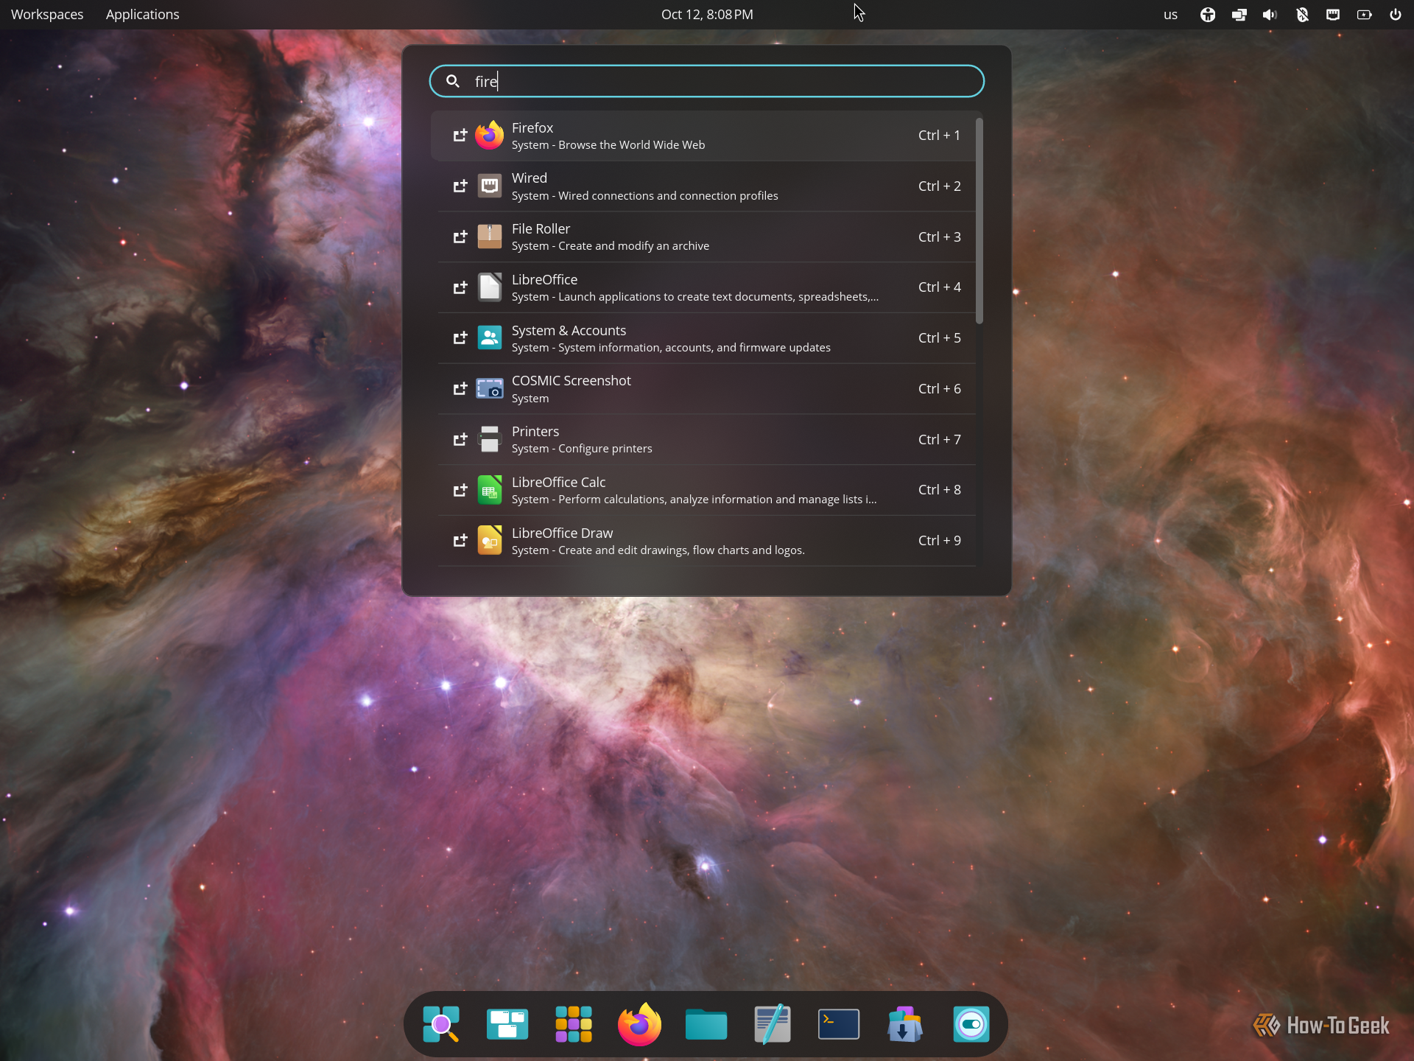Open File Roller archive manager icon
This screenshot has height=1061, width=1414.
(490, 237)
